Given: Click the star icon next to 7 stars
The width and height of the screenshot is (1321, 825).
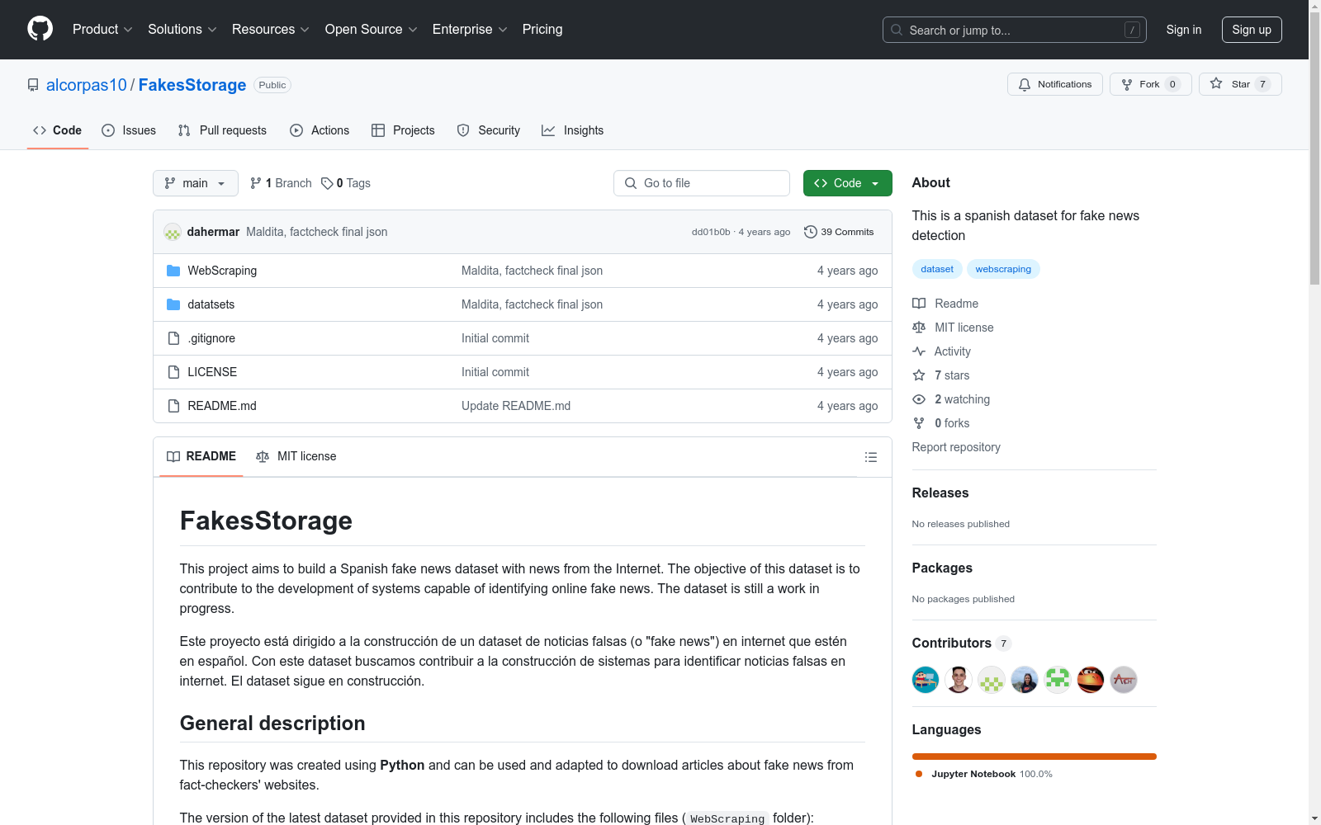Looking at the screenshot, I should (x=919, y=375).
